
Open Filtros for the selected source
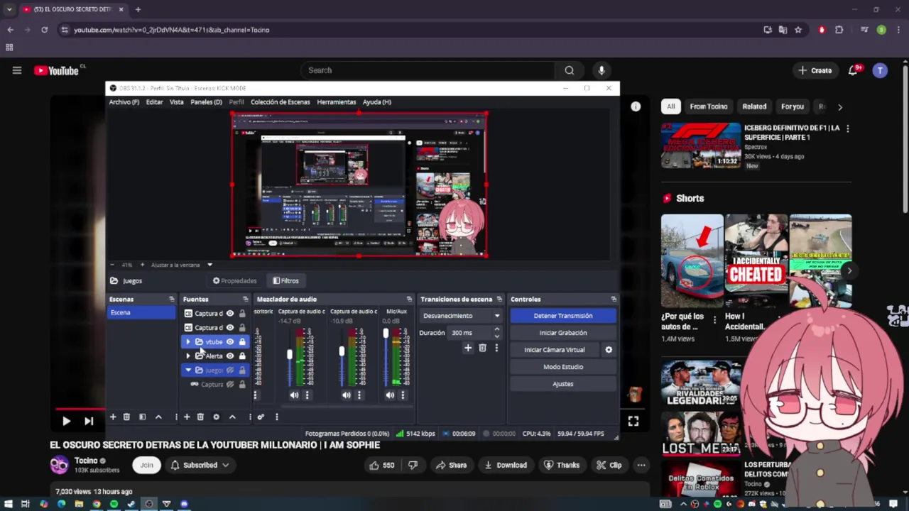[x=285, y=281]
